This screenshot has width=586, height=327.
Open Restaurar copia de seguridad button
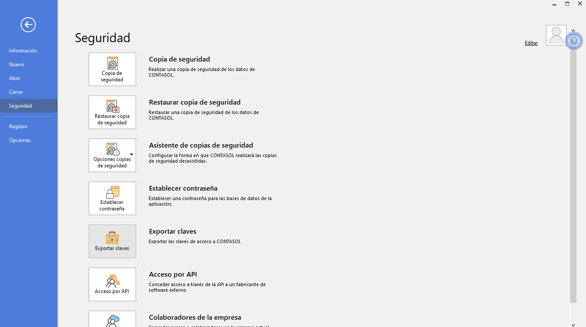[112, 112]
